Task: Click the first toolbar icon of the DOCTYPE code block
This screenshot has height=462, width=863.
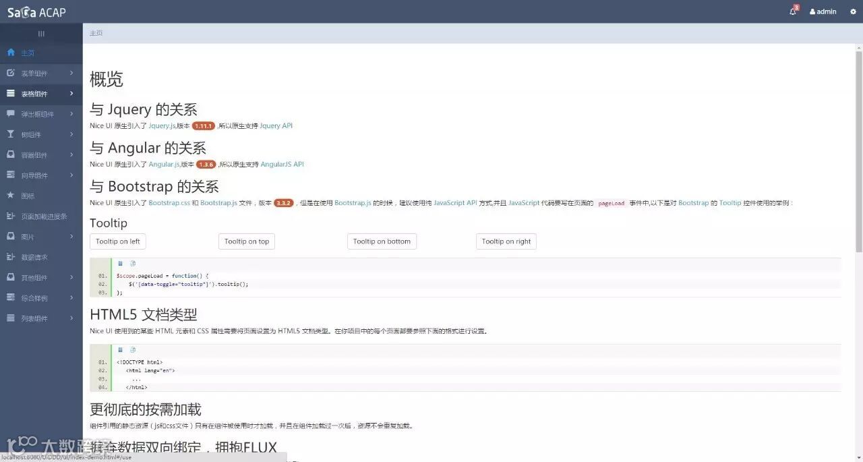Action: pyautogui.click(x=121, y=350)
